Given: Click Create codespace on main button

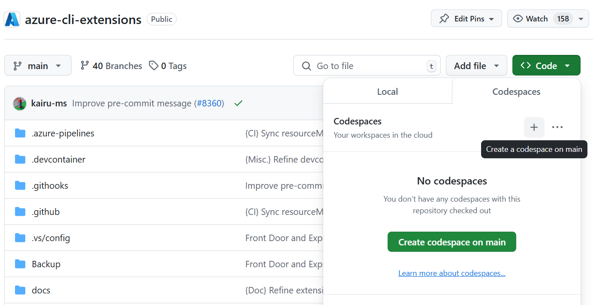Looking at the screenshot, I should (x=452, y=242).
